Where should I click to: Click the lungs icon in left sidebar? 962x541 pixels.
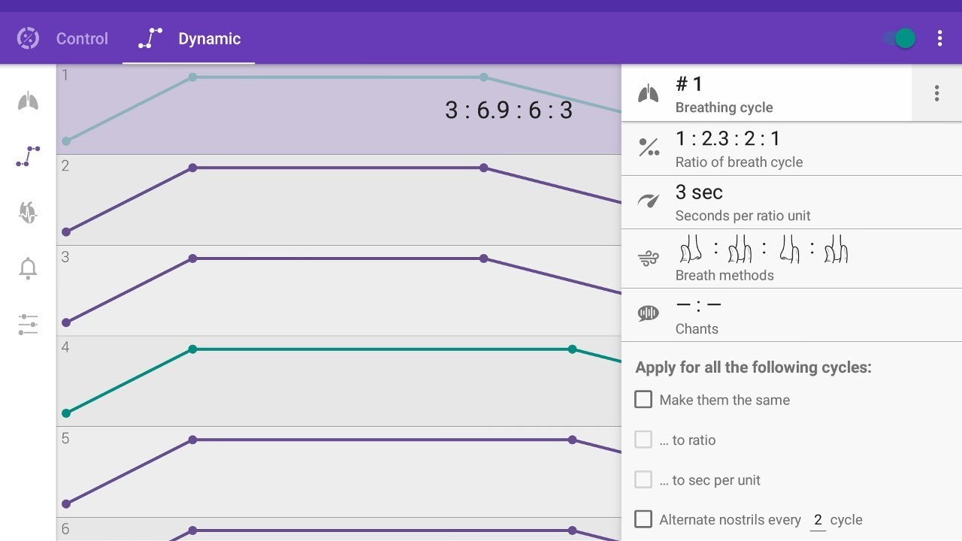pos(28,101)
